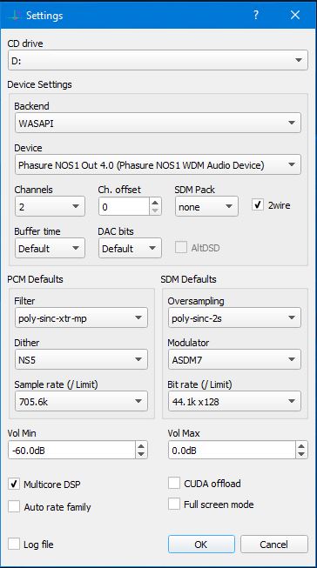Click inside the Vol Max field

tap(233, 451)
